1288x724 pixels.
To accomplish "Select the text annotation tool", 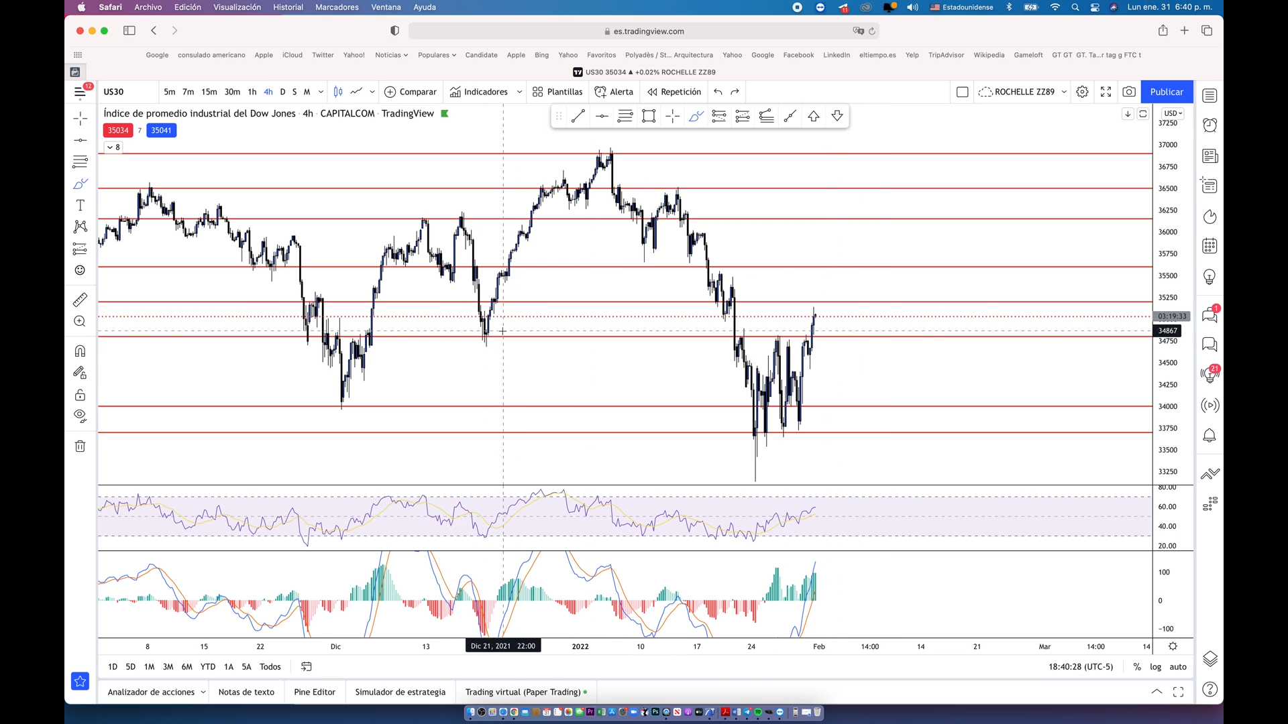I will coord(80,205).
